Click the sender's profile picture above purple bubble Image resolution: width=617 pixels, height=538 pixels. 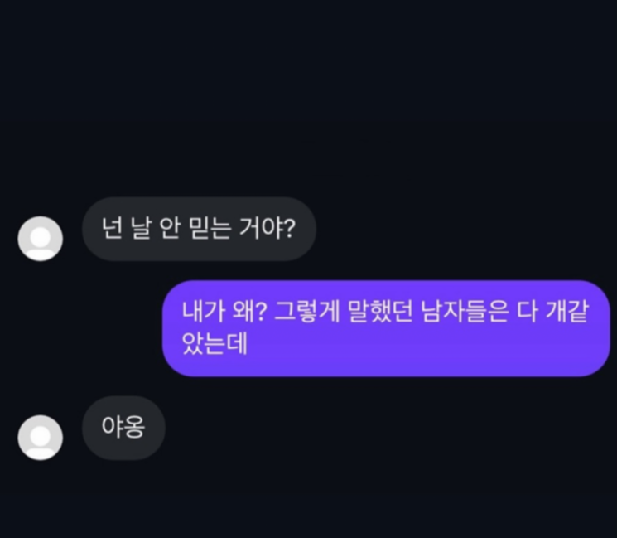(x=40, y=238)
